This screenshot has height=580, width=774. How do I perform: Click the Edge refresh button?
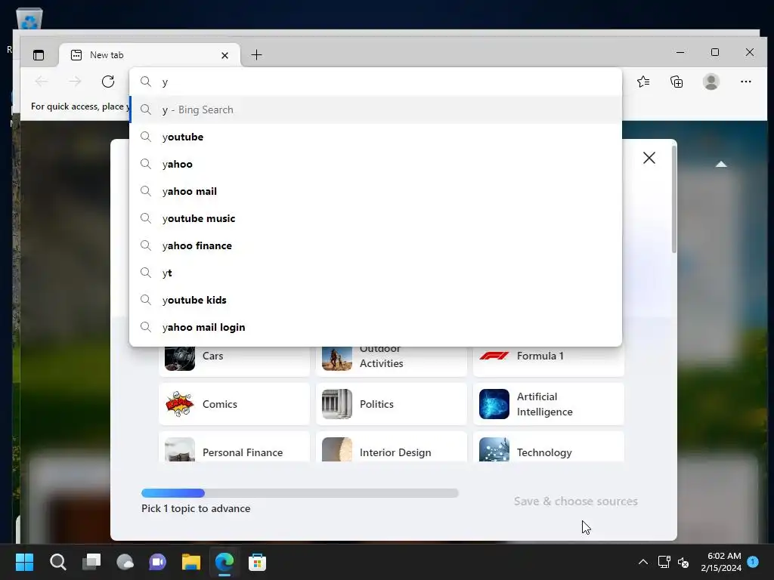pyautogui.click(x=108, y=82)
